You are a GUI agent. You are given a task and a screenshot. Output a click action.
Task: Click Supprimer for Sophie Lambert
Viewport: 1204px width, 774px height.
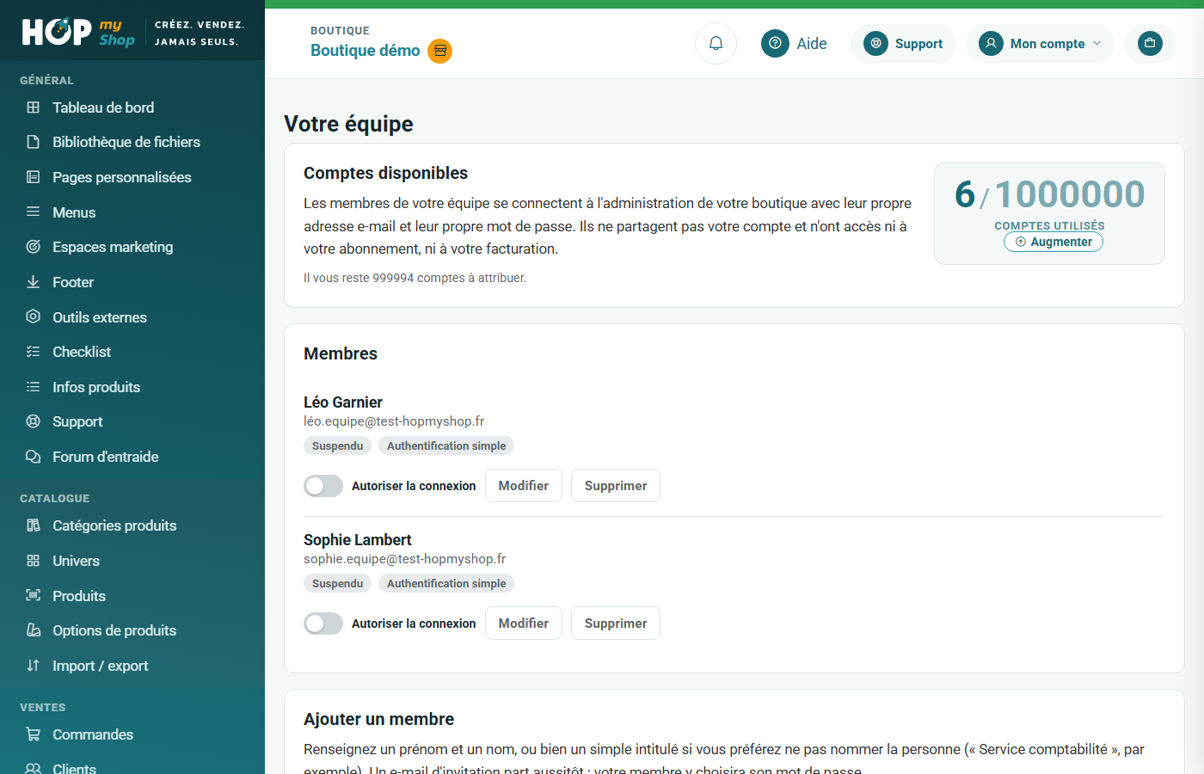[616, 623]
